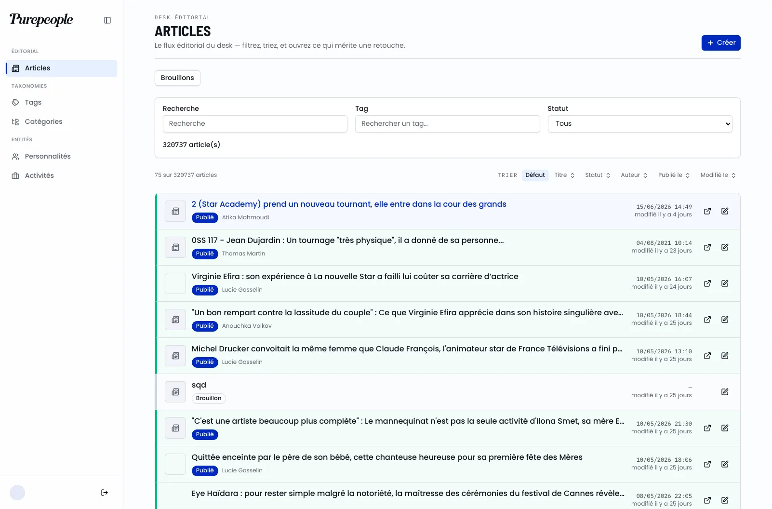Edit the OSS 117 article

725,247
